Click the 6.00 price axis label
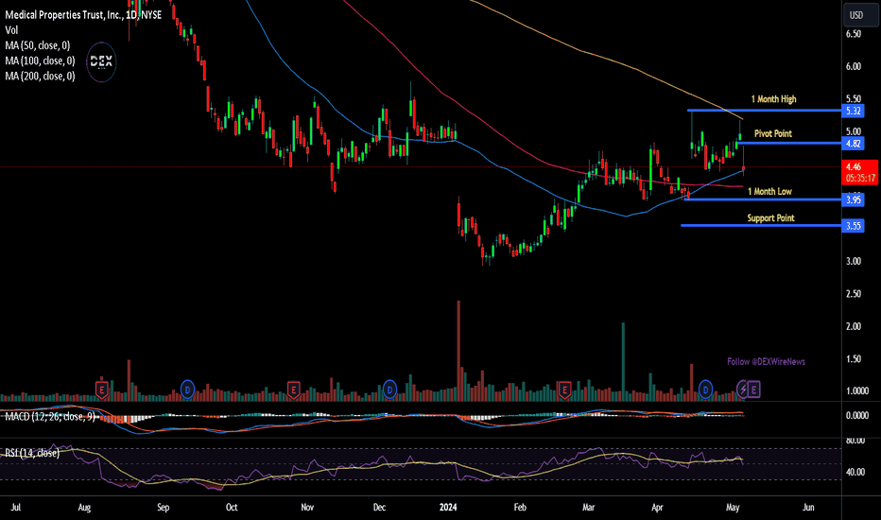This screenshot has height=520, width=881. click(x=854, y=66)
